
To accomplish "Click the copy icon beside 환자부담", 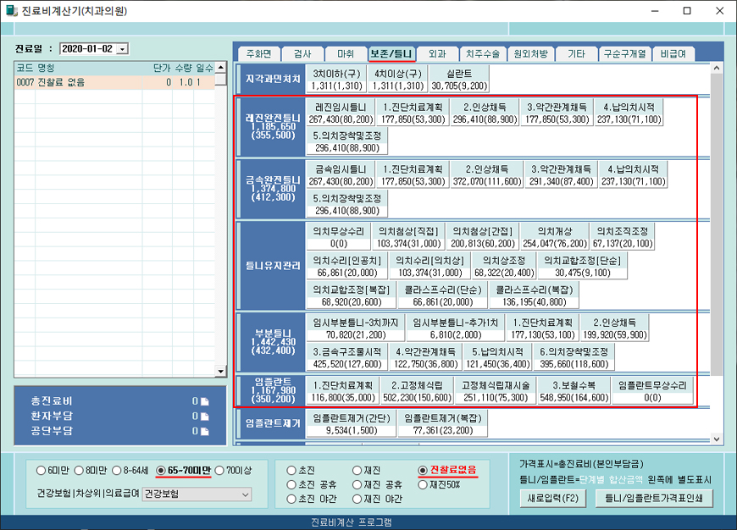I will tap(204, 416).
